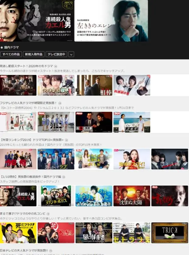
Task: Open 【年間ランキング2019】ドラマTOP10 heading link
Action: (x=32, y=140)
